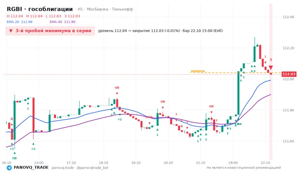Click the red triangle inside the signal badge

point(11,31)
